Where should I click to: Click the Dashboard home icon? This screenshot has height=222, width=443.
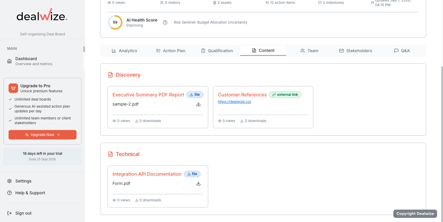coord(9,61)
